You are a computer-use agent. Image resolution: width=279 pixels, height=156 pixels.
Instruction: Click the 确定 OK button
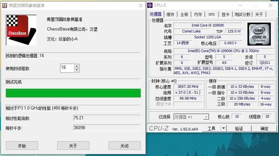tap(264, 128)
